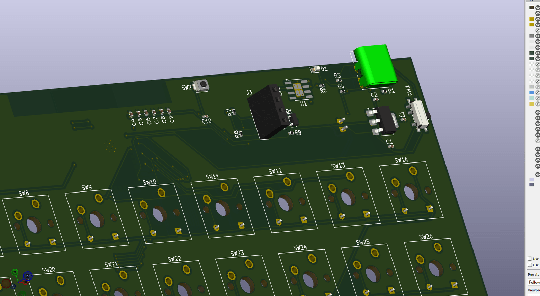
Task: Click the C2 capacitor label
Action: (374, 95)
